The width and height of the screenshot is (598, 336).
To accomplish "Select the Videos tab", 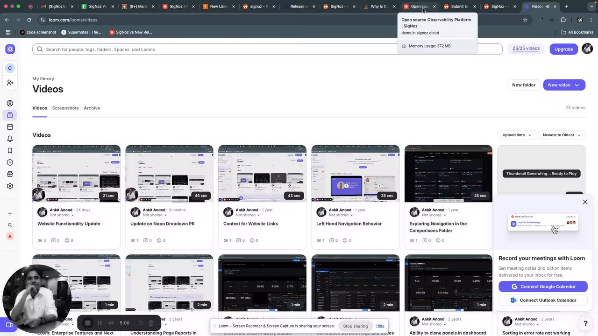I will click(x=40, y=108).
